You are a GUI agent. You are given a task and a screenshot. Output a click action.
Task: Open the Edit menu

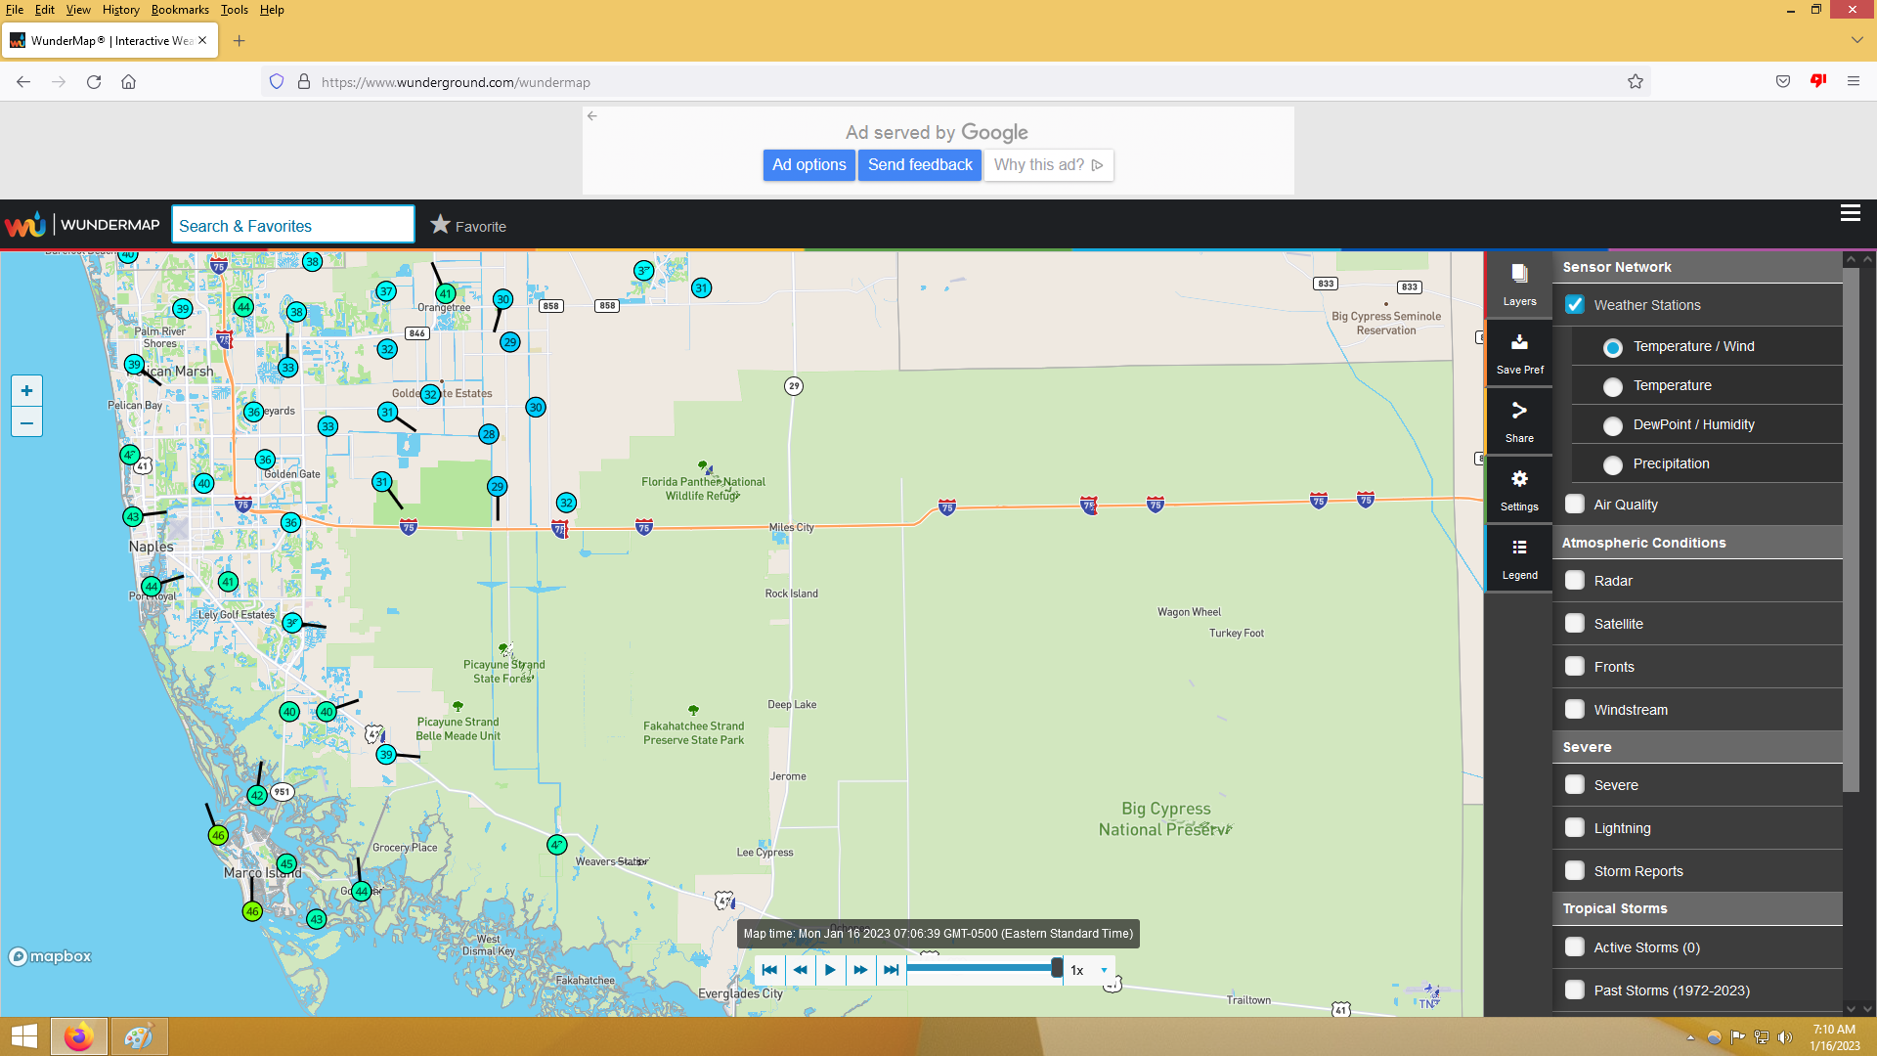point(45,10)
